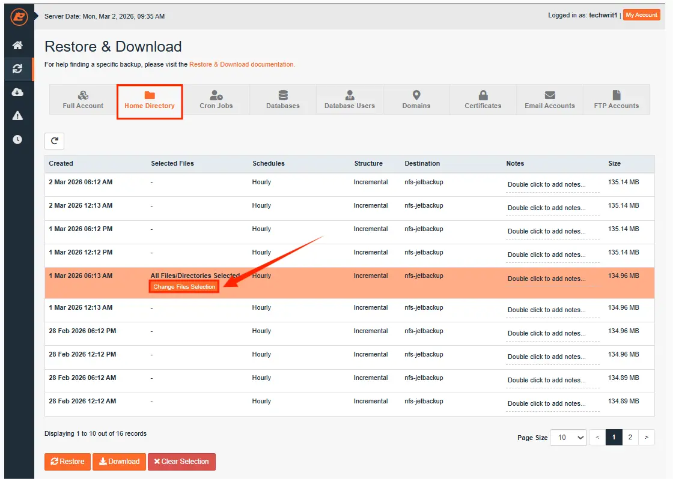
Task: Open Restore & Download documentation link
Action: (x=242, y=64)
